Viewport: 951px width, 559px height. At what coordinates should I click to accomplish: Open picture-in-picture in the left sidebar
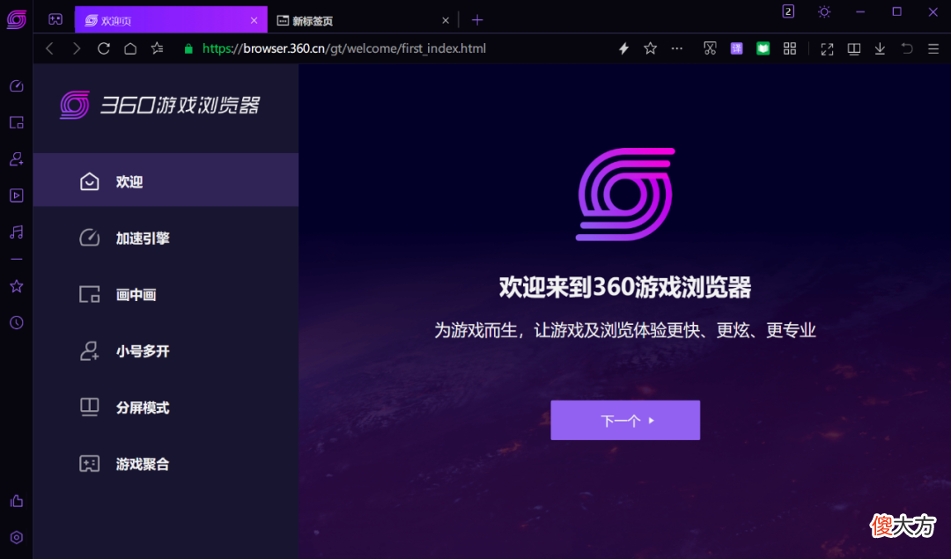17,122
